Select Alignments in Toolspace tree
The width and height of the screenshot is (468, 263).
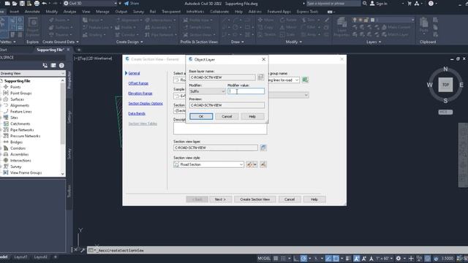(x=20, y=105)
